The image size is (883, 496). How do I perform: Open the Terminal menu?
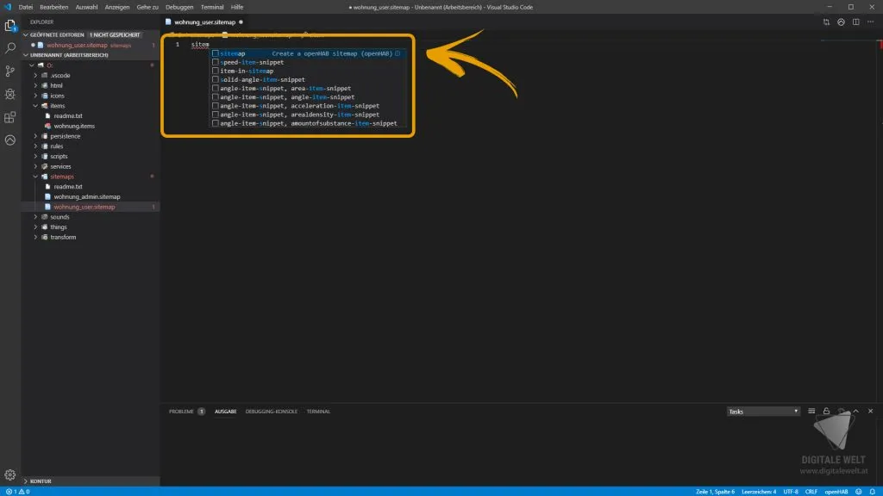[x=212, y=7]
